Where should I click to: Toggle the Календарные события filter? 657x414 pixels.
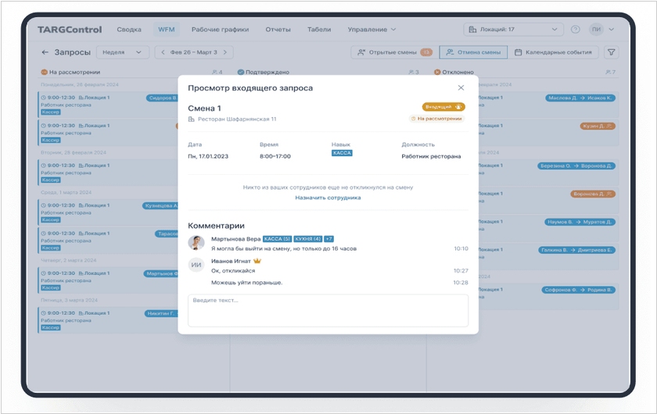coord(553,52)
